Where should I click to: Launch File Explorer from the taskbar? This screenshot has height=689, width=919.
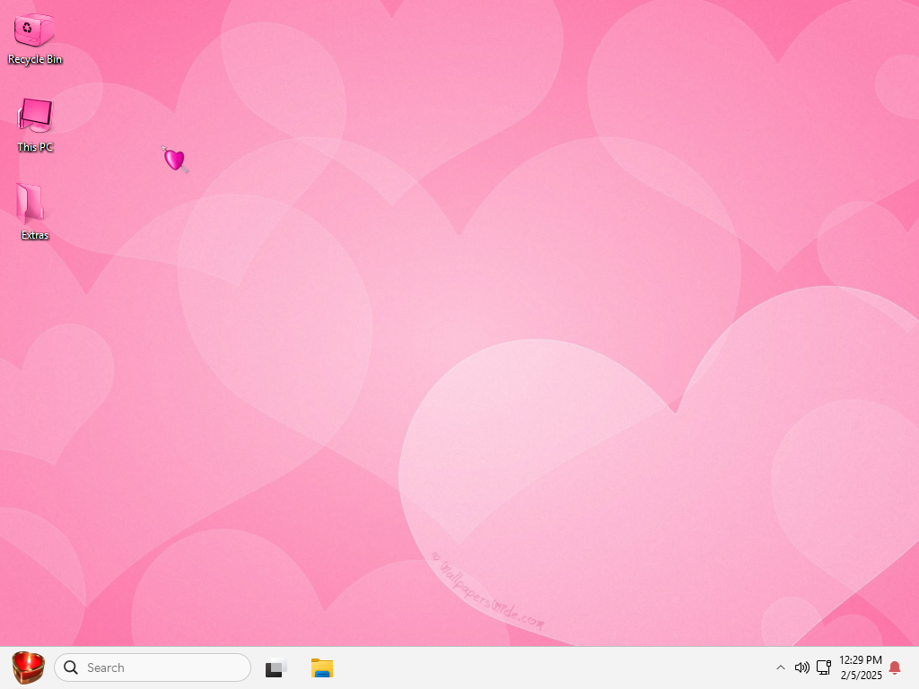[322, 667]
